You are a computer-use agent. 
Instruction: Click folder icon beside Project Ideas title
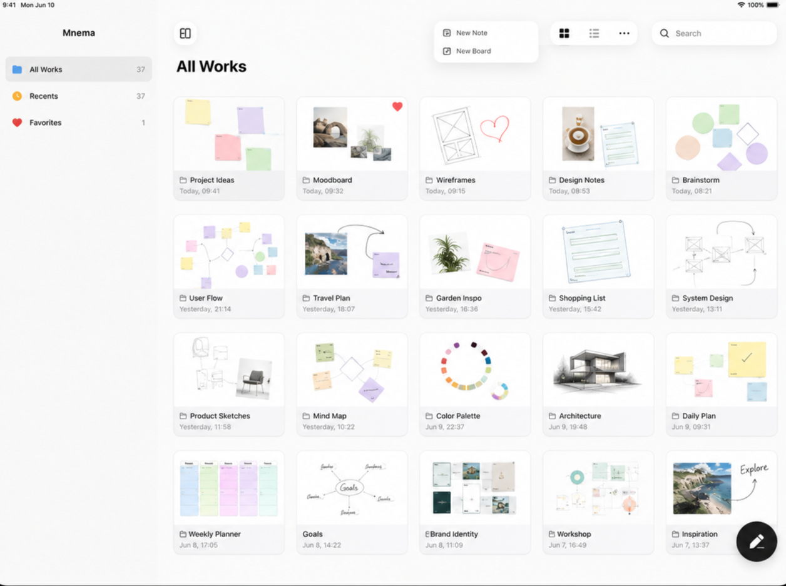pyautogui.click(x=183, y=180)
